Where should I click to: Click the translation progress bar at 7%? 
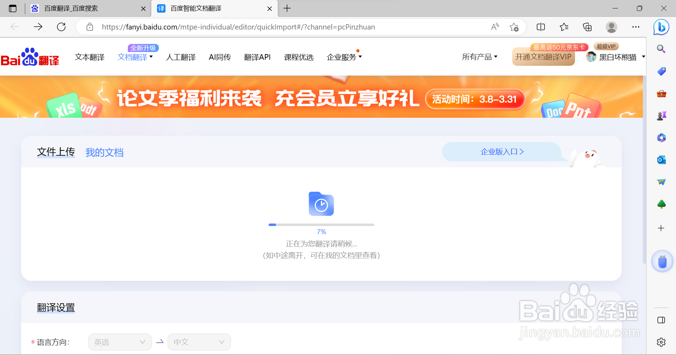pyautogui.click(x=321, y=225)
